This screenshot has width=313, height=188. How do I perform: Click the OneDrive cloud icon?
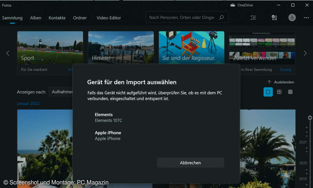[233, 5]
